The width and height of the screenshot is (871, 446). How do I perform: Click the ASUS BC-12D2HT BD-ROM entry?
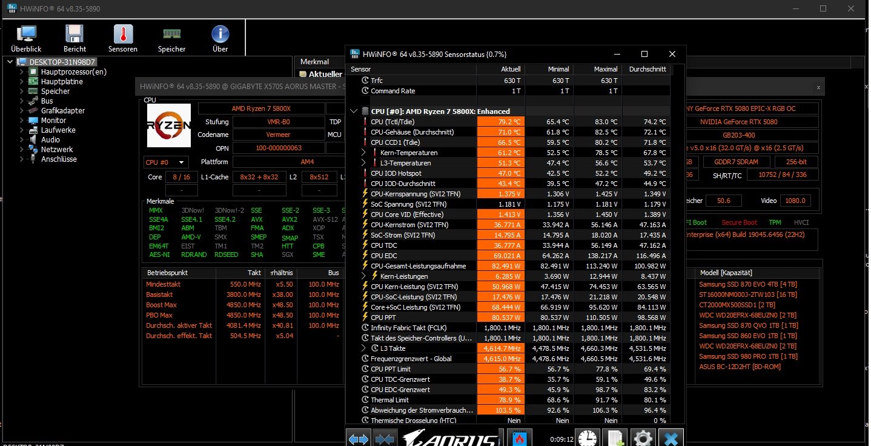click(x=740, y=367)
